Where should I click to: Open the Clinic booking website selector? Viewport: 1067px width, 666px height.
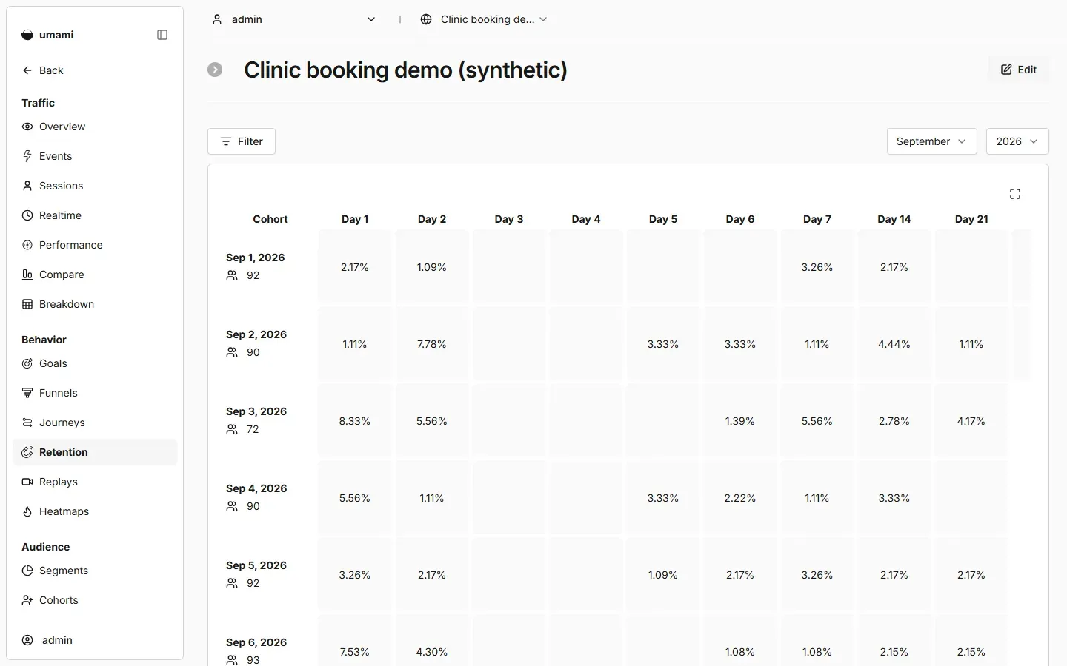pos(483,19)
